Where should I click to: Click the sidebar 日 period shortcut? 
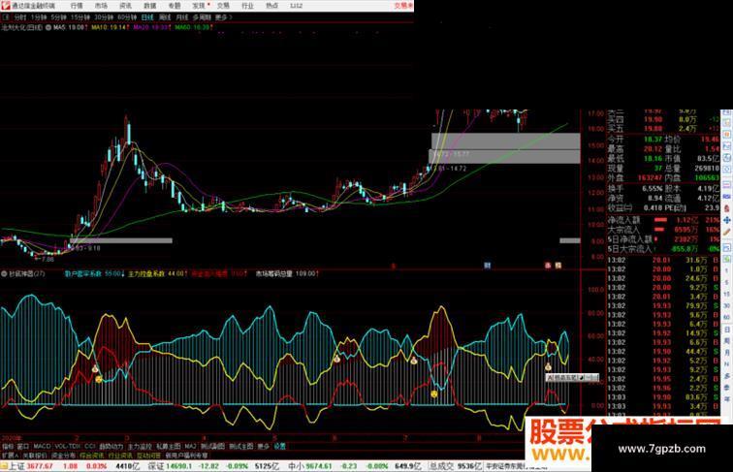(x=727, y=330)
